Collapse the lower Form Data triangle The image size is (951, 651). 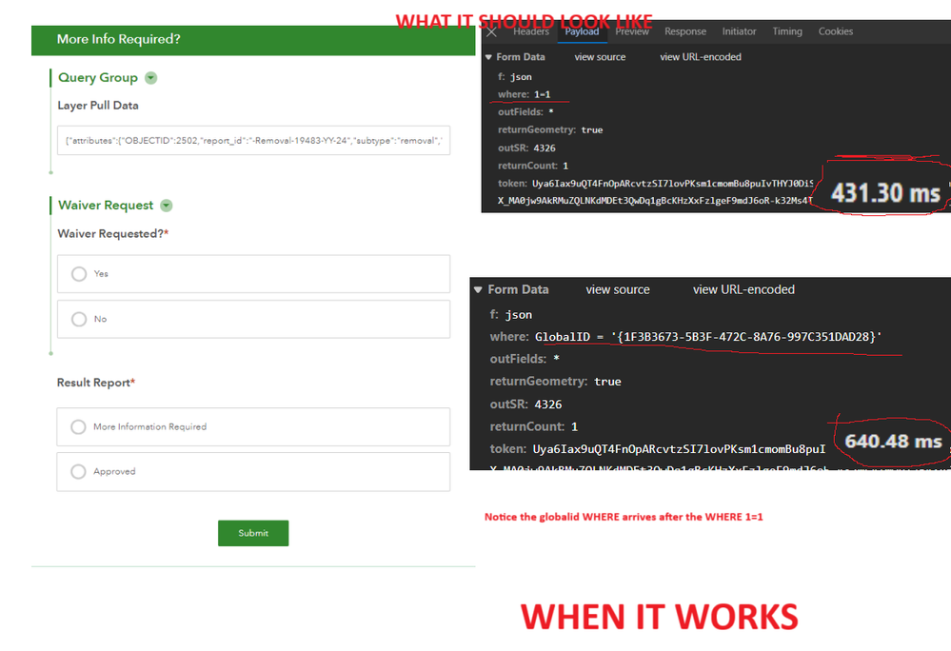click(x=478, y=289)
